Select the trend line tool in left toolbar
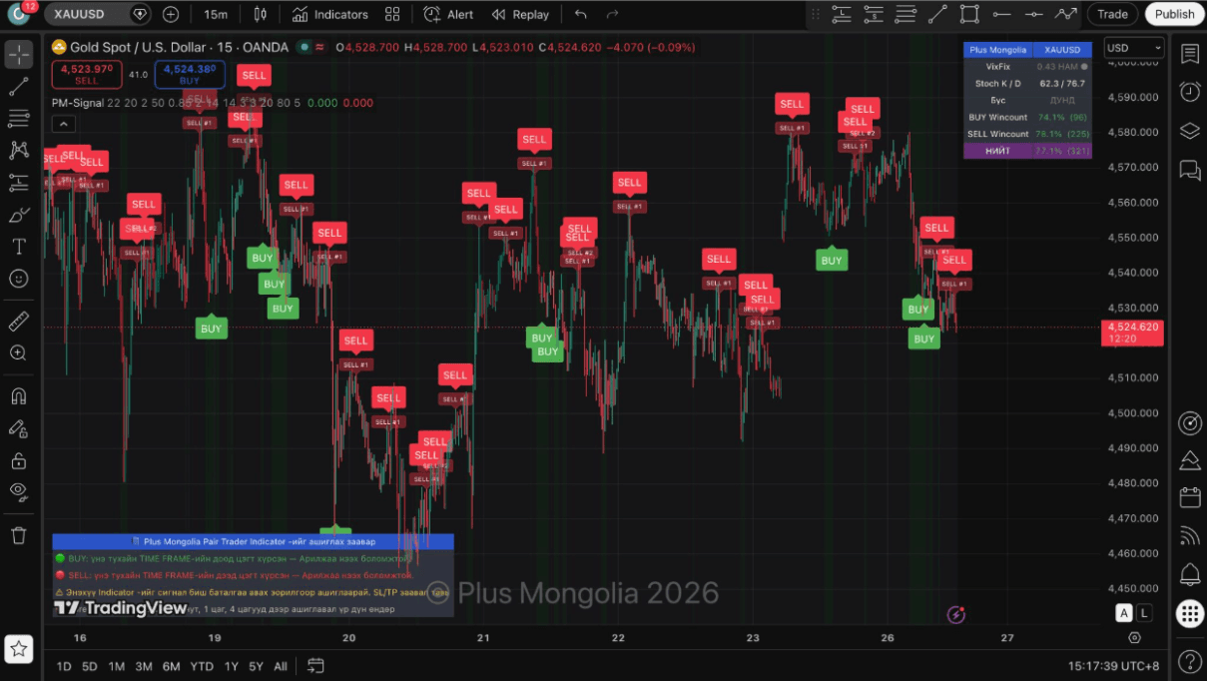This screenshot has height=681, width=1207. (18, 87)
